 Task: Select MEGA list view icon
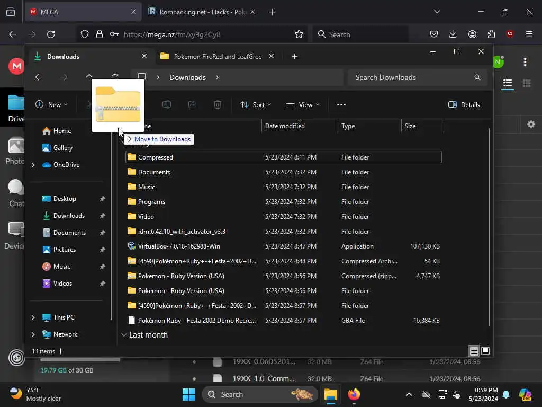coord(508,83)
